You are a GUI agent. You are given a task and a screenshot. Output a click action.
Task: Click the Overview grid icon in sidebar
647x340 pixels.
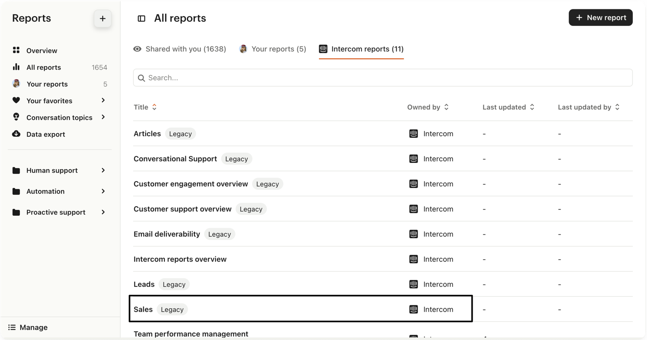[x=16, y=50]
